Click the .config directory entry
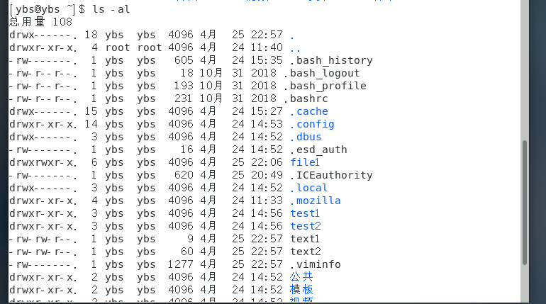546x304 pixels. coord(311,124)
